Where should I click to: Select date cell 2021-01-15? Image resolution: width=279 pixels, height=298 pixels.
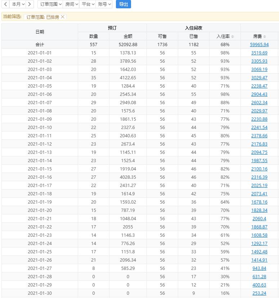40,169
